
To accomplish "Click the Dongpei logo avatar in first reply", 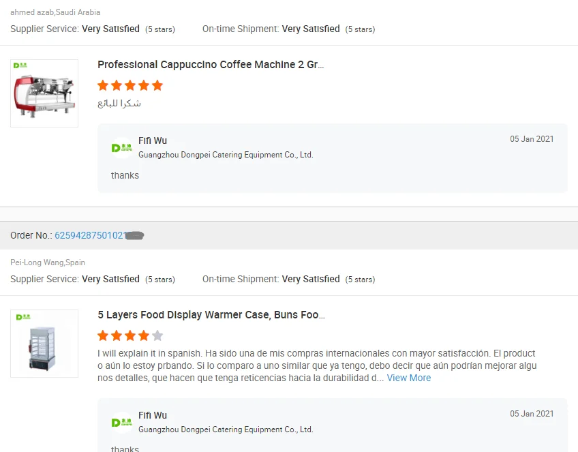I will (x=121, y=148).
